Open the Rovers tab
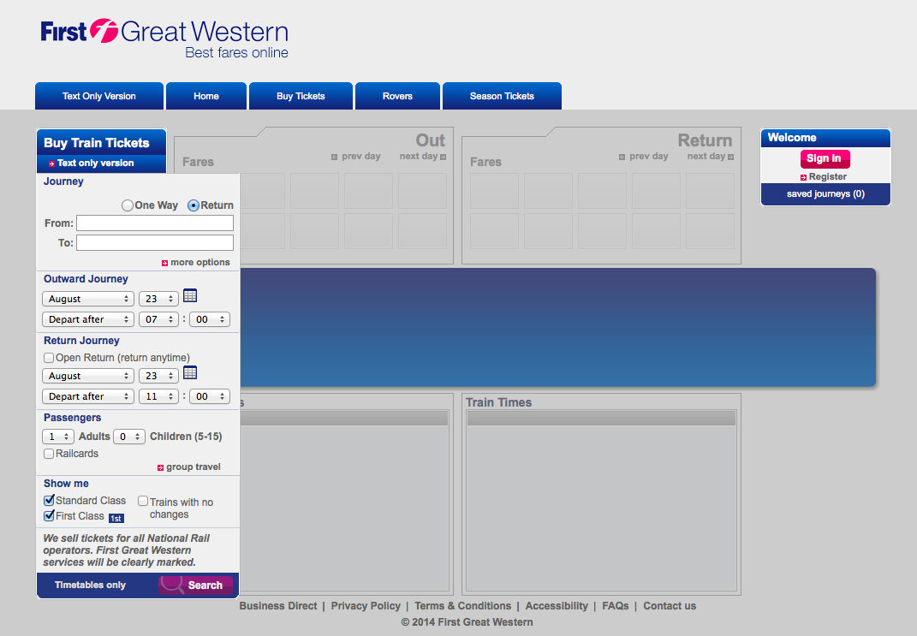917x636 pixels. point(397,96)
